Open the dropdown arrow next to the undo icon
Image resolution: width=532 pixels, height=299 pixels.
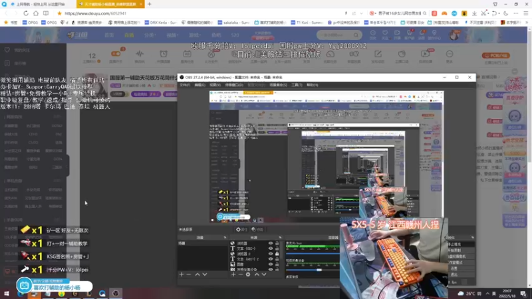[x=499, y=13]
